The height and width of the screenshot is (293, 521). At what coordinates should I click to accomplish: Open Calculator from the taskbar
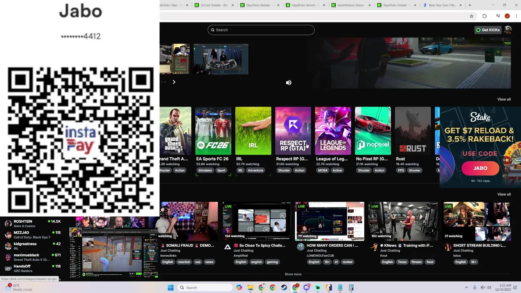pos(351,288)
